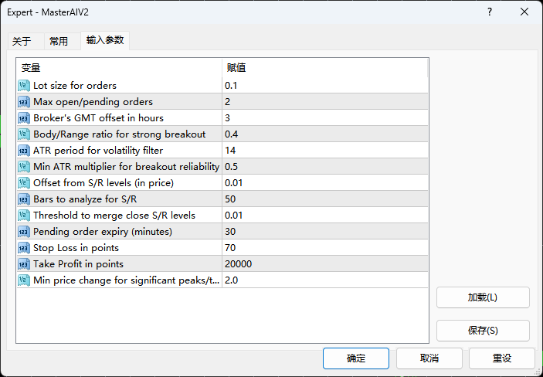Screen dimensions: 543x377
Task: Click the Take Profit value 20000
Action: coord(239,263)
